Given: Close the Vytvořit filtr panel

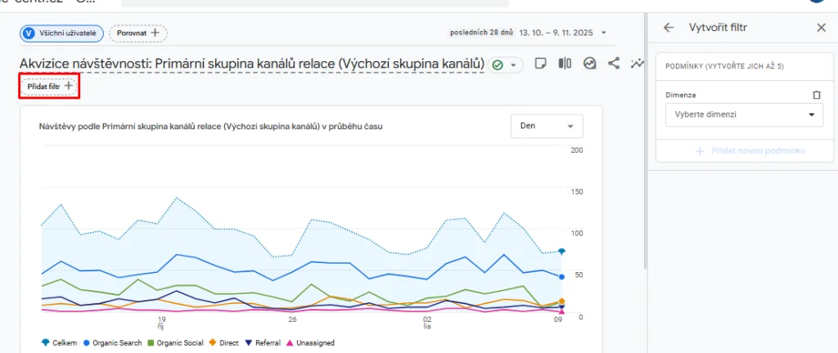Looking at the screenshot, I should point(822,28).
